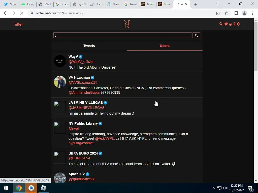The width and height of the screenshot is (258, 193).
Task: Switch to the Twitter Sign tab
Action: click(x=10, y=4)
